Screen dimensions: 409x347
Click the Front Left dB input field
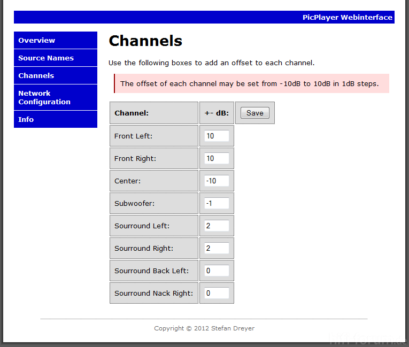click(217, 136)
